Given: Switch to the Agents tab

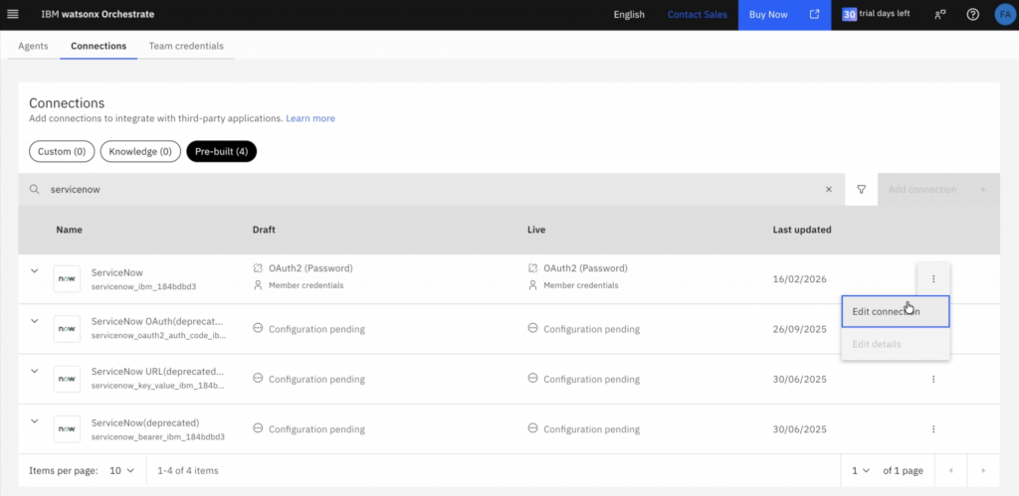Looking at the screenshot, I should click(33, 46).
